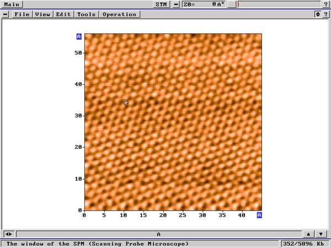The image size is (331, 248).
Task: Click the up/down diamond icon on menu bar
Action: coord(317,14)
